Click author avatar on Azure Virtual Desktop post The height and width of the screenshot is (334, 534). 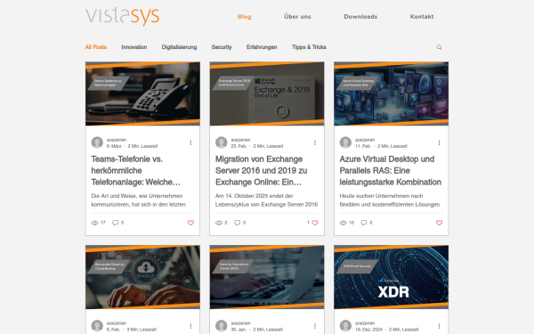tap(345, 143)
